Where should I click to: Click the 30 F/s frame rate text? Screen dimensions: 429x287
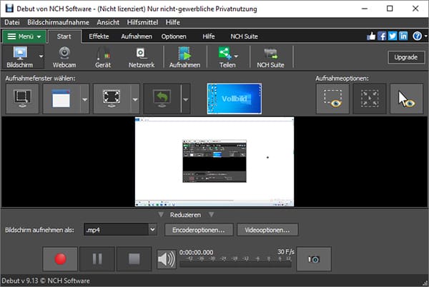click(285, 252)
